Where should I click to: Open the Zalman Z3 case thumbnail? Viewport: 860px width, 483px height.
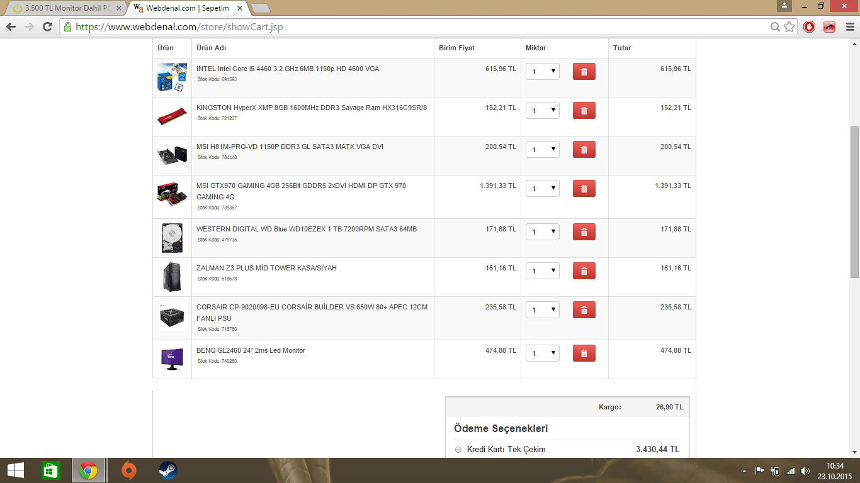pos(172,277)
